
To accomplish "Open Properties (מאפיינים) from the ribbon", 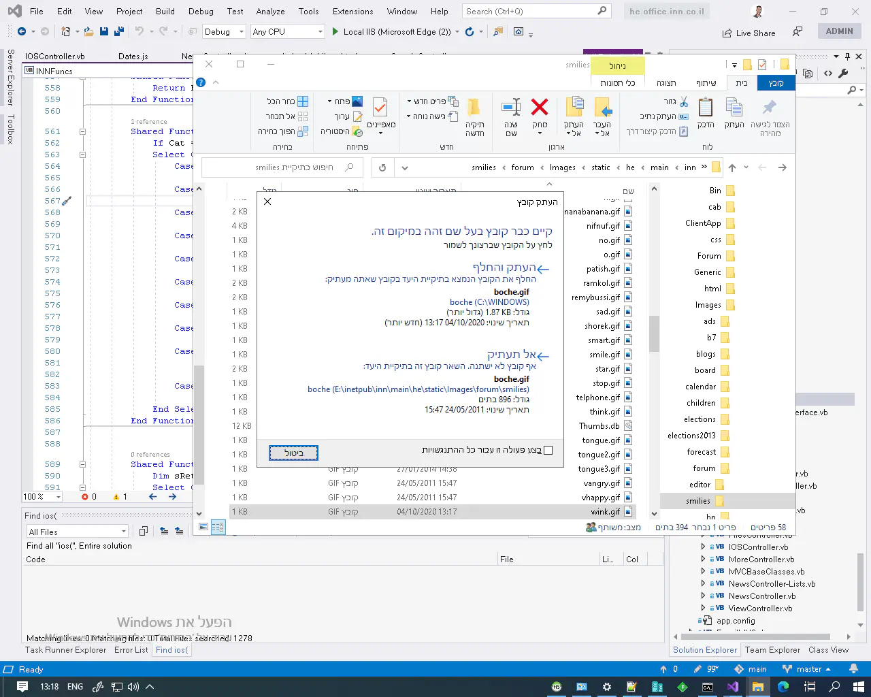I will [380, 109].
